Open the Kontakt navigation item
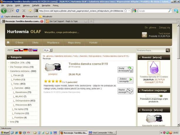180x135 pixels. point(93,43)
